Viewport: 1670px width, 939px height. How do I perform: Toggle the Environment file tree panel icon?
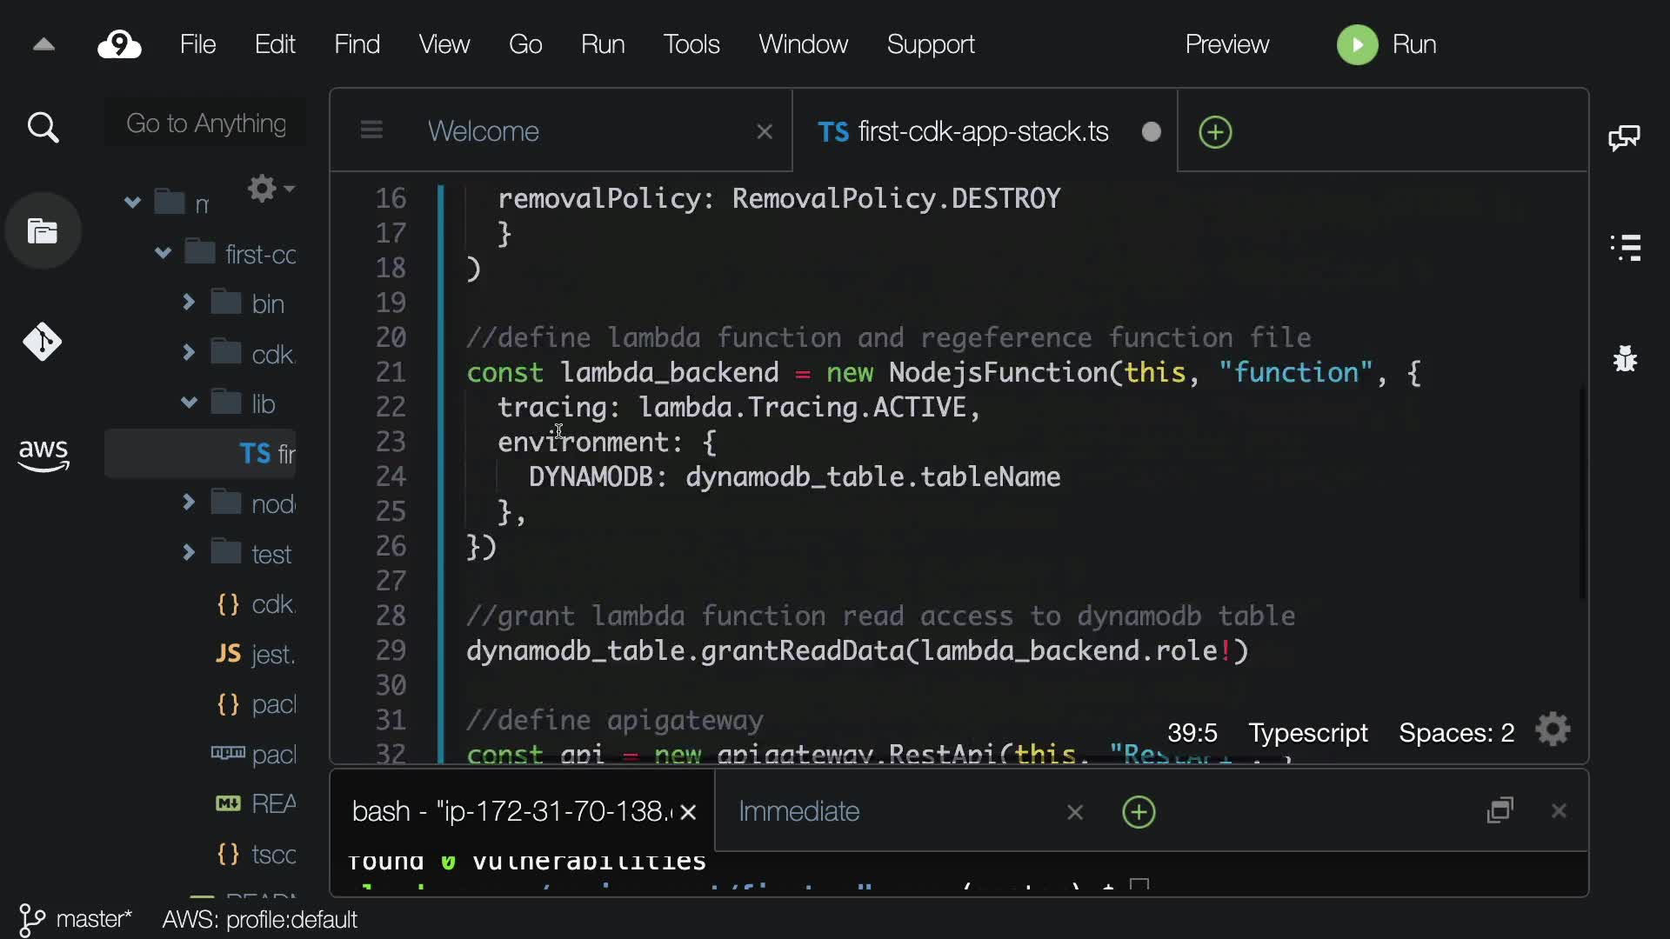tap(43, 231)
